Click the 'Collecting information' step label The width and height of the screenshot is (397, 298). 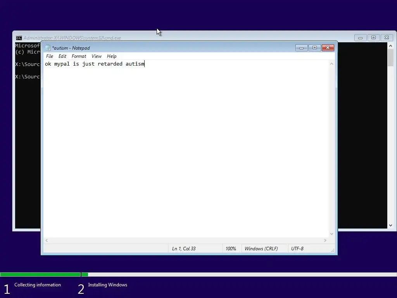click(38, 285)
